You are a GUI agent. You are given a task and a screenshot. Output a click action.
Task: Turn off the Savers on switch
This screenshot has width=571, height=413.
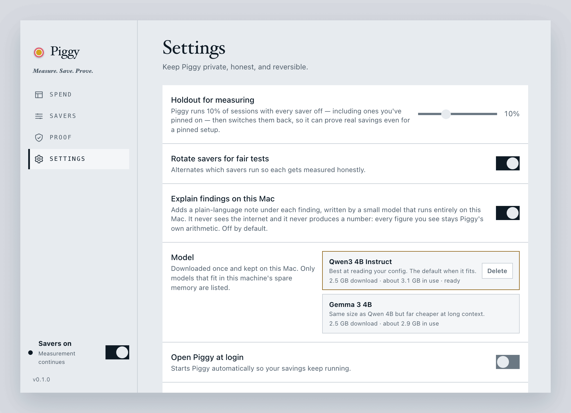click(x=117, y=352)
